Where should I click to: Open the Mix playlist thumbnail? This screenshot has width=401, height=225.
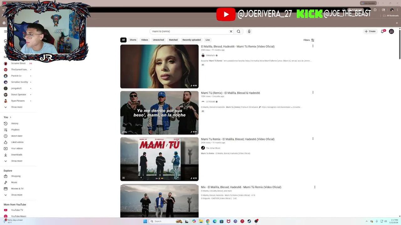159,201
